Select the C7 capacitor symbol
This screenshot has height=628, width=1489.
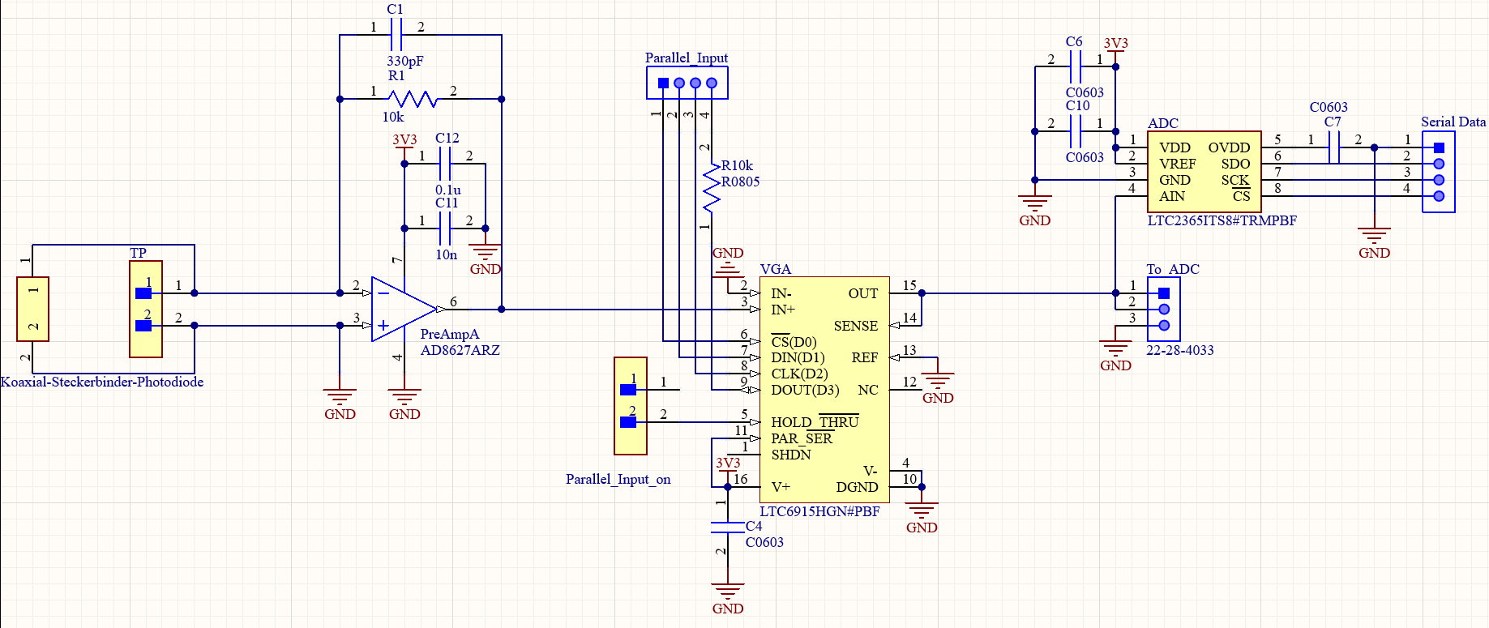1334,147
